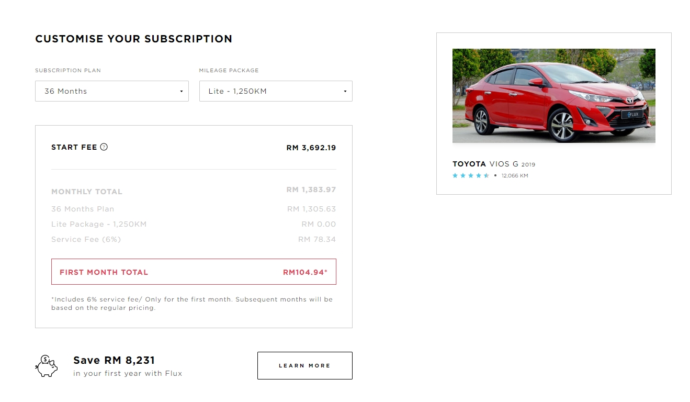Image resolution: width=690 pixels, height=402 pixels.
Task: Click the Start Fee amount RM 3,692.19
Action: (311, 148)
